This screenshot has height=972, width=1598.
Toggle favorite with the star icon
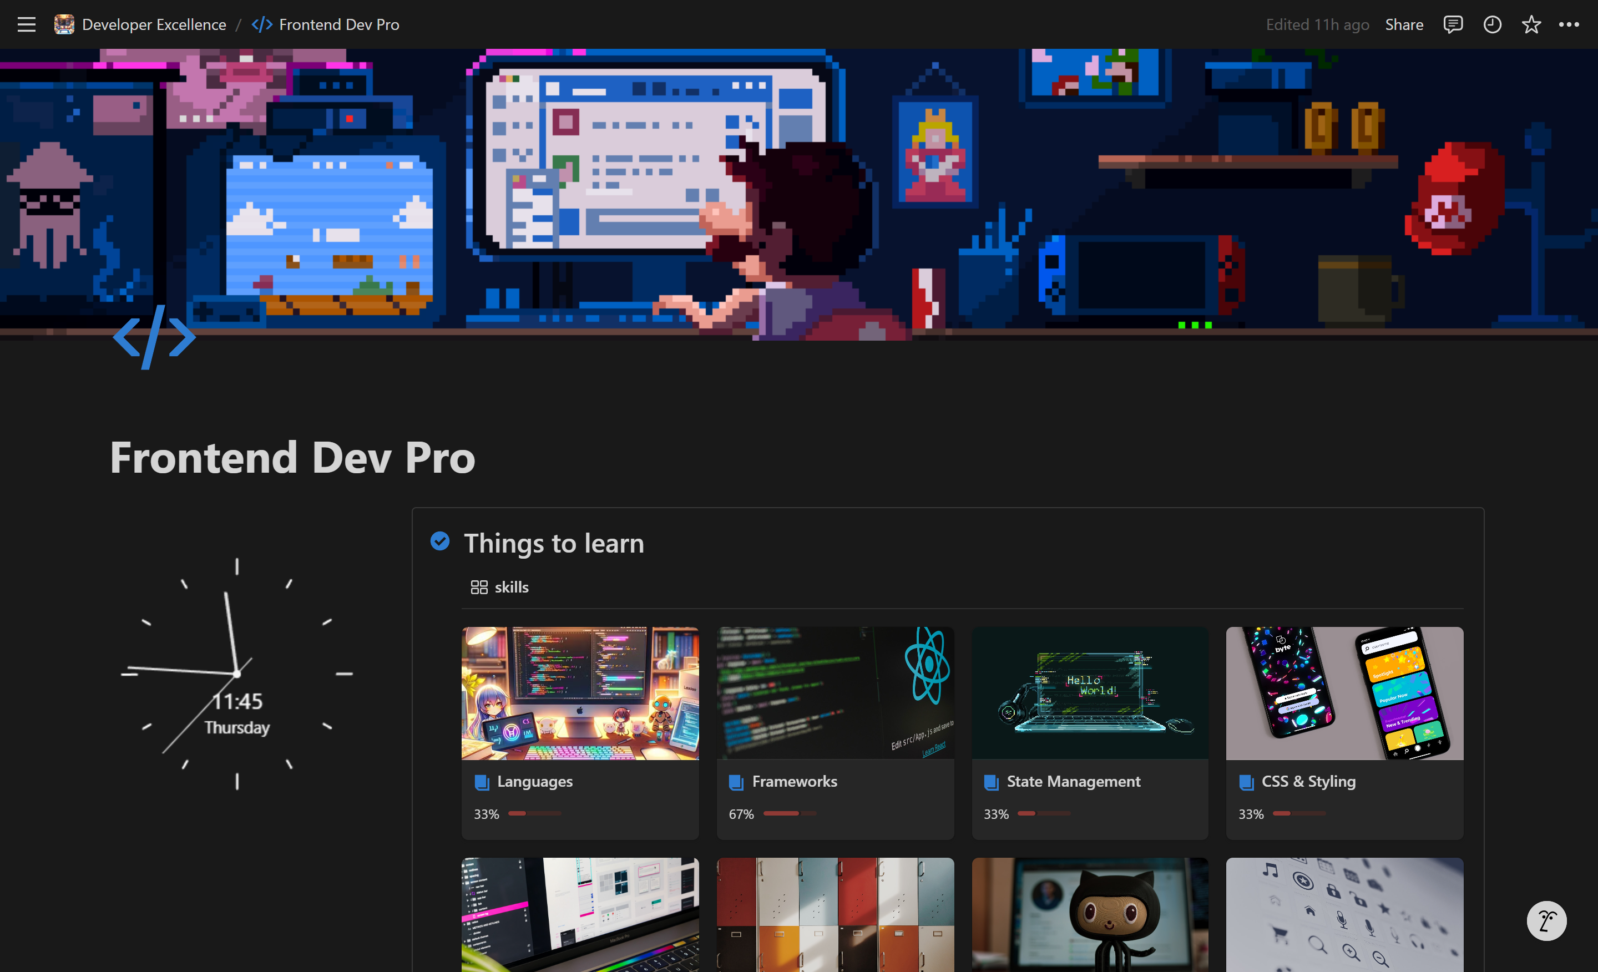(1531, 24)
